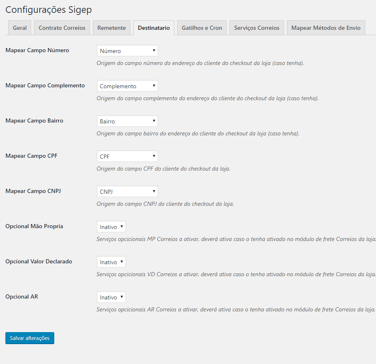376x364 pixels.
Task: Open the Mapear Campo CPF dropdown
Action: pos(127,157)
